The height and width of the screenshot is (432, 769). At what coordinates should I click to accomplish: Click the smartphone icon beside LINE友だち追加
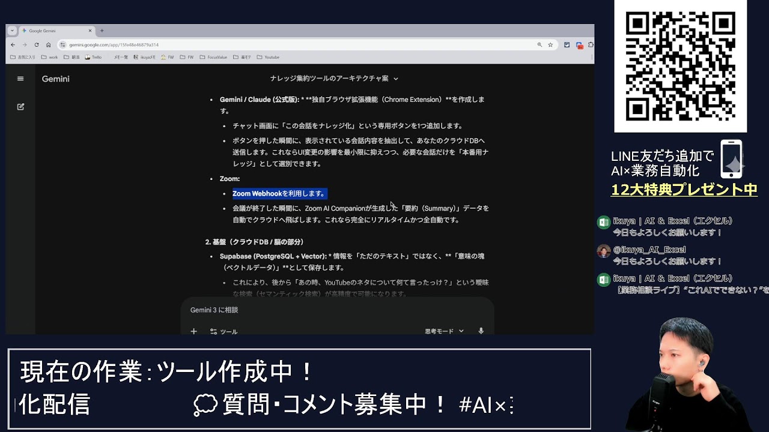[731, 159]
